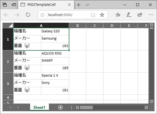
Task: Select row 2 header
Action: [8, 61]
